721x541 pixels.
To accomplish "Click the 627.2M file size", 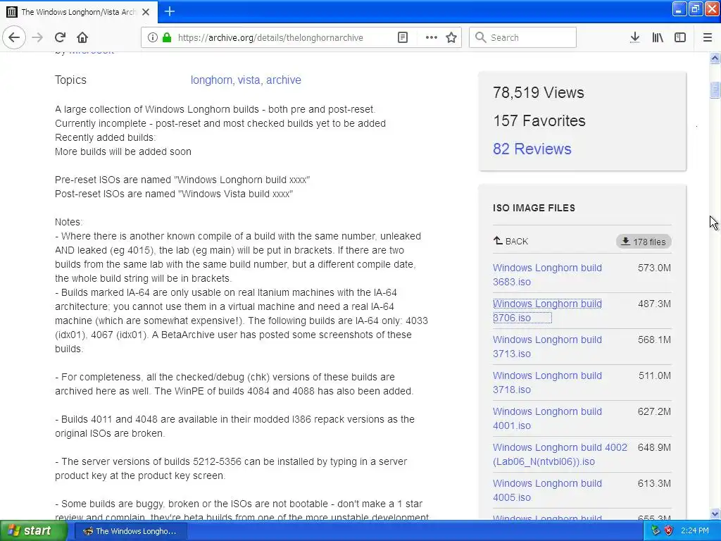I will click(x=654, y=411).
